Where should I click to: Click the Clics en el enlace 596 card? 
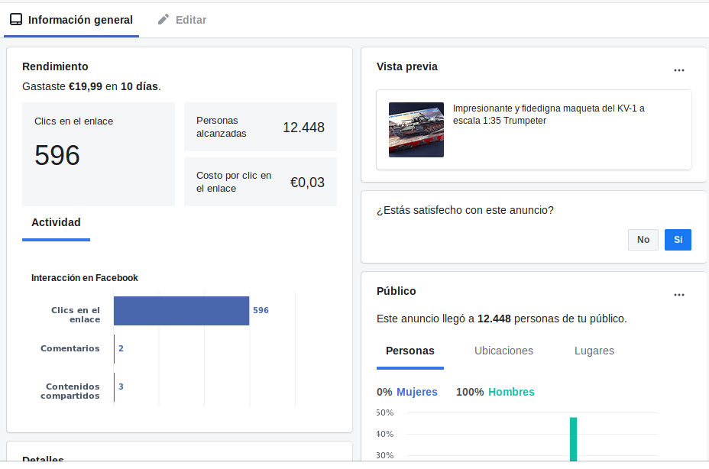99,154
